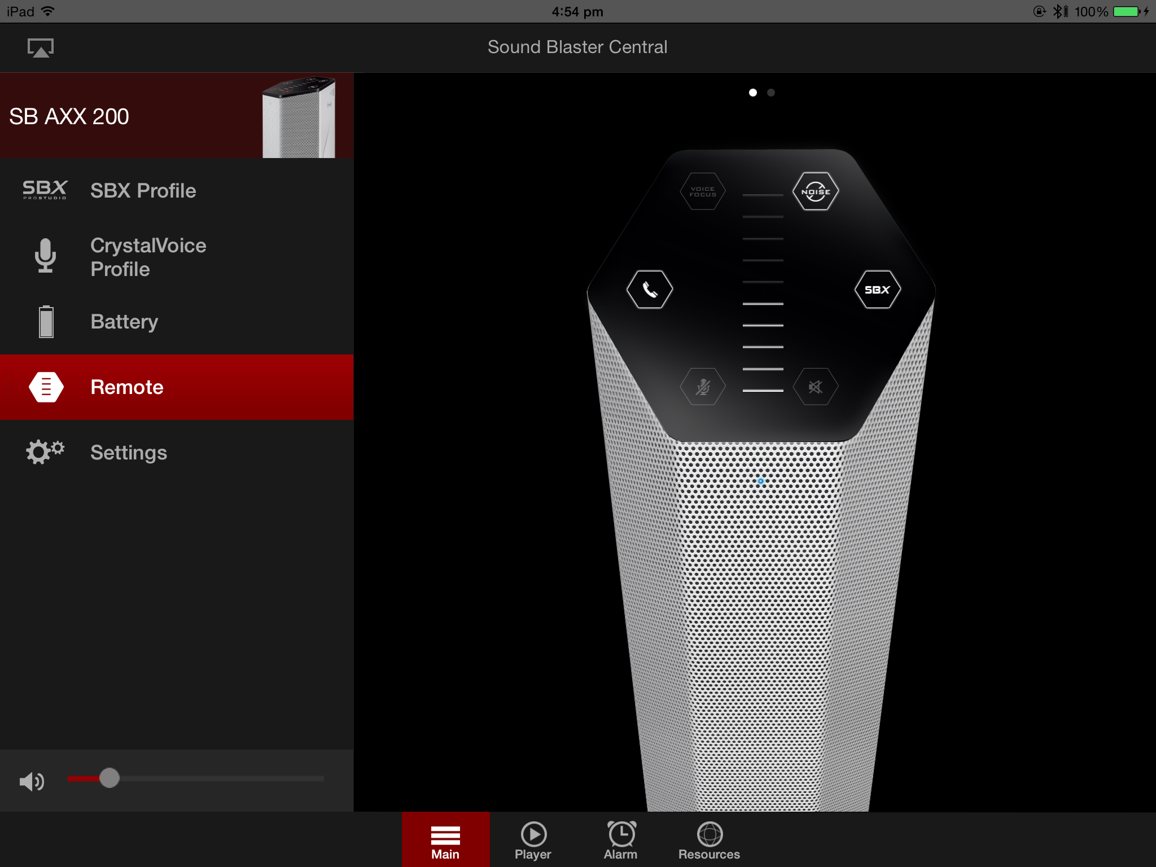
Task: Open CrystalVoice Profile section
Action: click(148, 257)
